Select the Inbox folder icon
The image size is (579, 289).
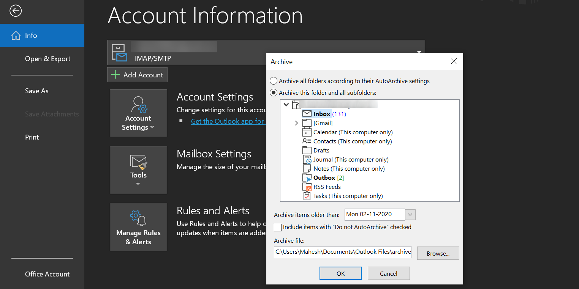pos(307,113)
